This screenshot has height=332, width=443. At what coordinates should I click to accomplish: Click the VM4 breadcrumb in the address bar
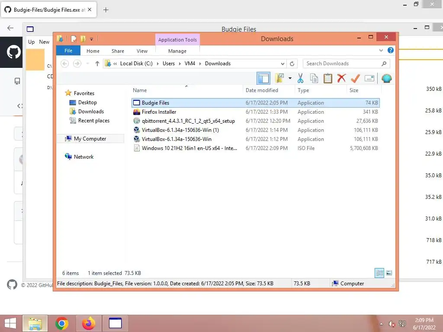(190, 64)
